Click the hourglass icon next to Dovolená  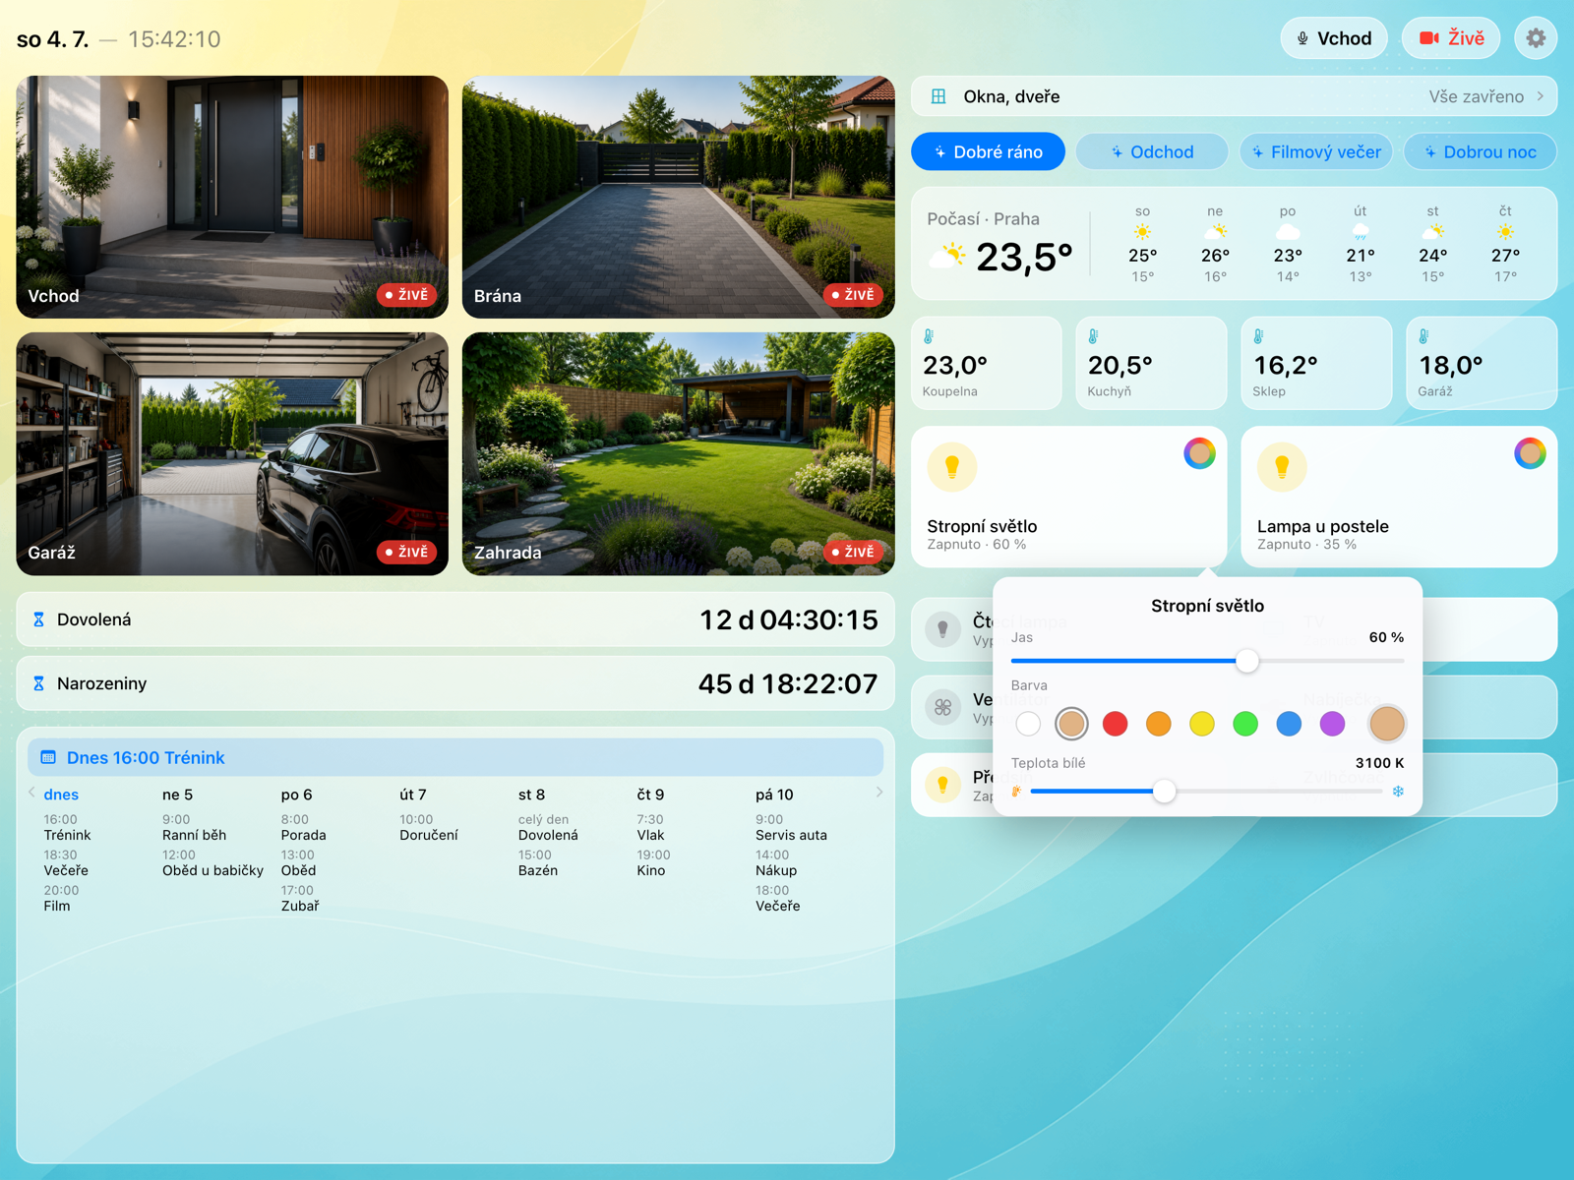tap(39, 619)
